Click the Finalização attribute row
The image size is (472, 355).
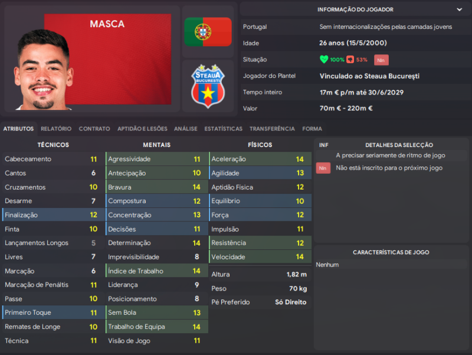click(x=51, y=215)
